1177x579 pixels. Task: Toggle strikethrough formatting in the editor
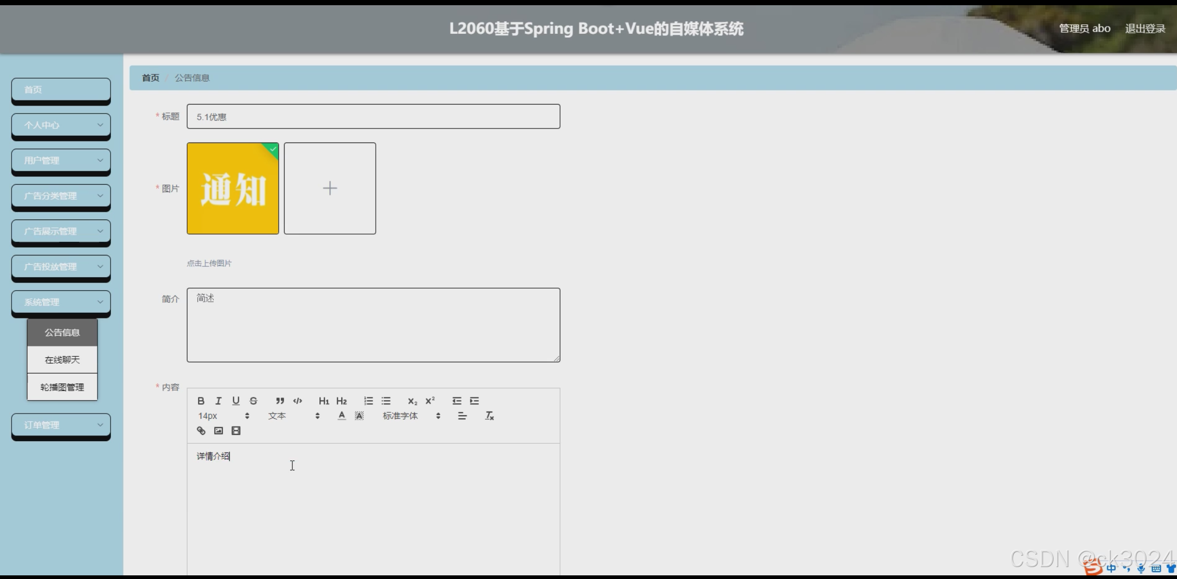click(x=254, y=401)
